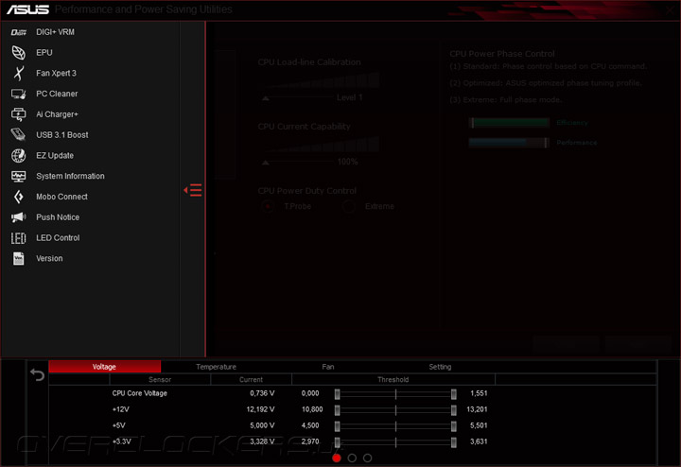Open the Fan Xpert 3 icon
The width and height of the screenshot is (681, 467).
18,73
